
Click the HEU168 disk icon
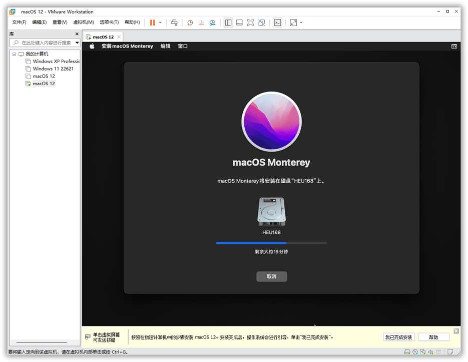272,212
